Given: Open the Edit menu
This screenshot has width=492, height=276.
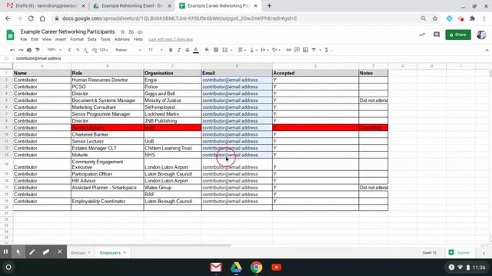Looking at the screenshot, I should (x=35, y=39).
